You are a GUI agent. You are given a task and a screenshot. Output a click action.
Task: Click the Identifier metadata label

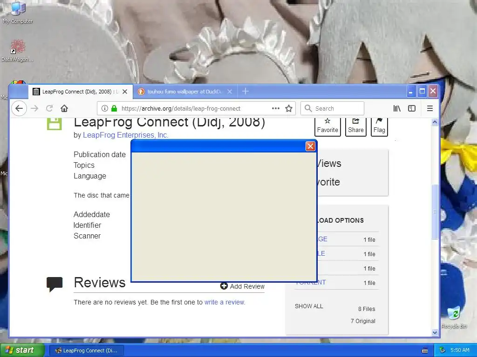[87, 225]
